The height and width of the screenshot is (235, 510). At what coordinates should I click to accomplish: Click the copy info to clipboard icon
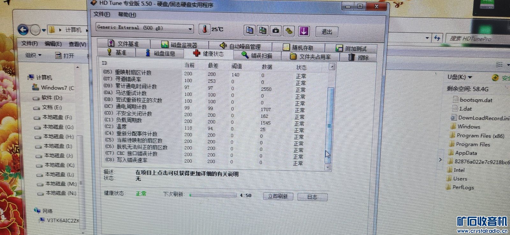click(250, 31)
